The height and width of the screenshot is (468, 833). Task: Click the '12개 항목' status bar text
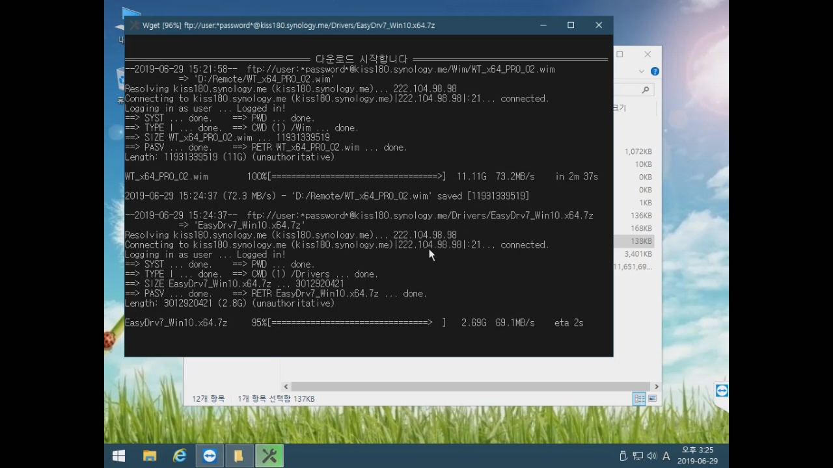pos(208,398)
